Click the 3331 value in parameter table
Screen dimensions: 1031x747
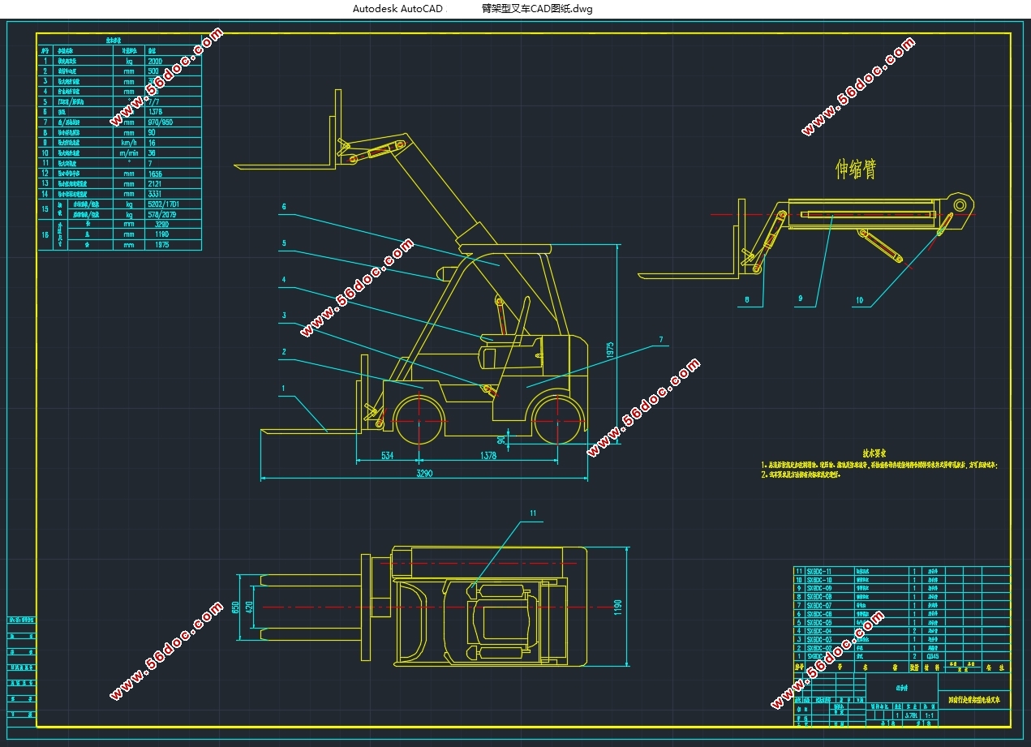coord(155,194)
